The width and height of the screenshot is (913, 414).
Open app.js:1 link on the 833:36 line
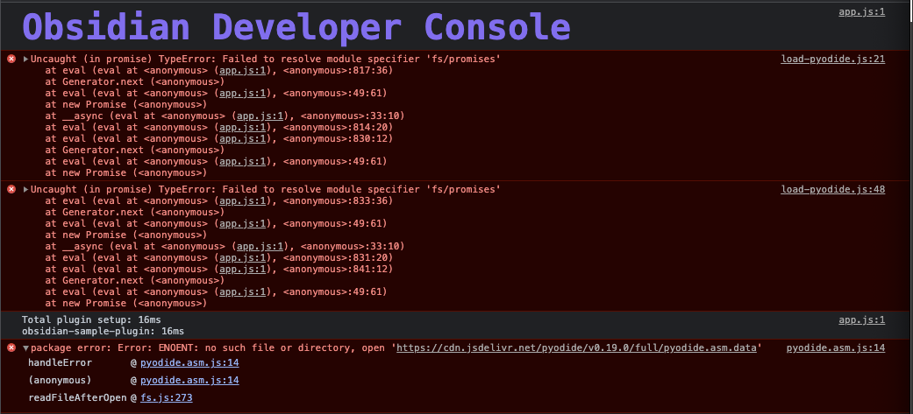(x=243, y=200)
